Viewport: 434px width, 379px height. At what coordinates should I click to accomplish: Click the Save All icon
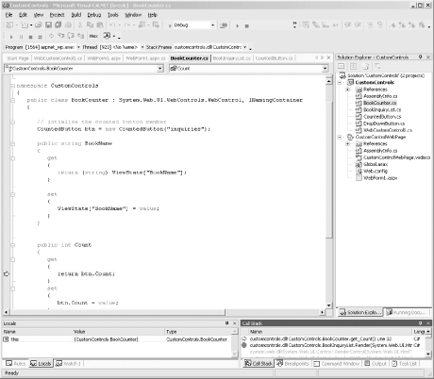pyautogui.click(x=58, y=25)
